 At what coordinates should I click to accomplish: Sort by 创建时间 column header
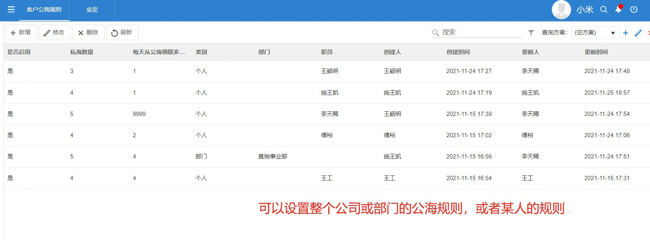coord(458,52)
